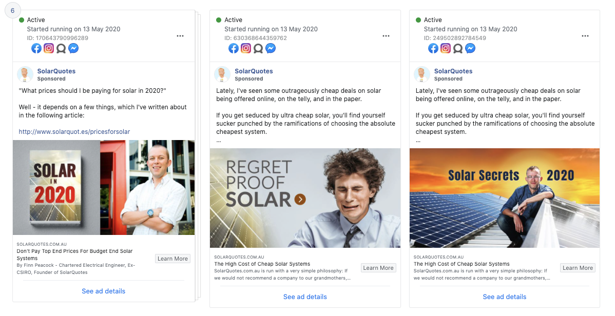Viewport: 615px width, 316px height.
Task: Click Audience Network icon on ad 249502892784549
Action: tap(458, 48)
